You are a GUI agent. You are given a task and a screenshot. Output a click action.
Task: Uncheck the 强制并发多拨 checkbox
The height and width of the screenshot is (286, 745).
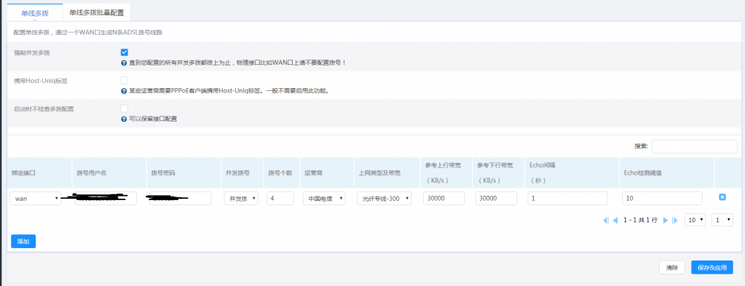pos(125,52)
